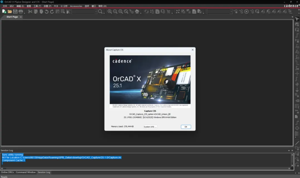This screenshot has height=178, width=300.
Task: Select the Start Page tab
Action: pyautogui.click(x=12, y=17)
